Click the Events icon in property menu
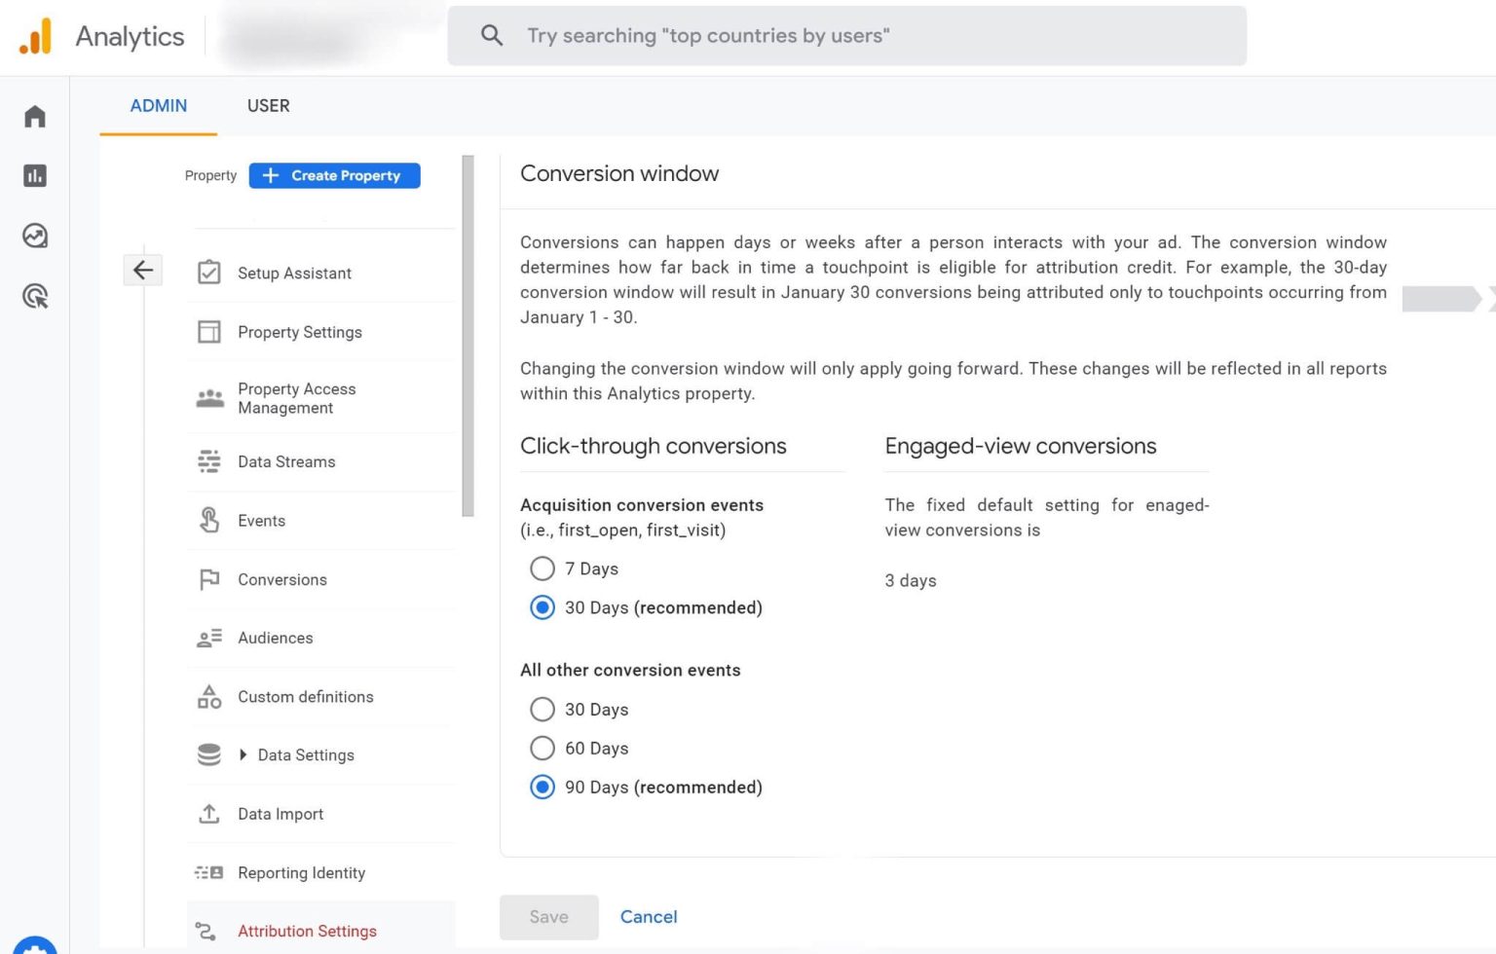Screen dimensions: 1496x954 [208, 521]
